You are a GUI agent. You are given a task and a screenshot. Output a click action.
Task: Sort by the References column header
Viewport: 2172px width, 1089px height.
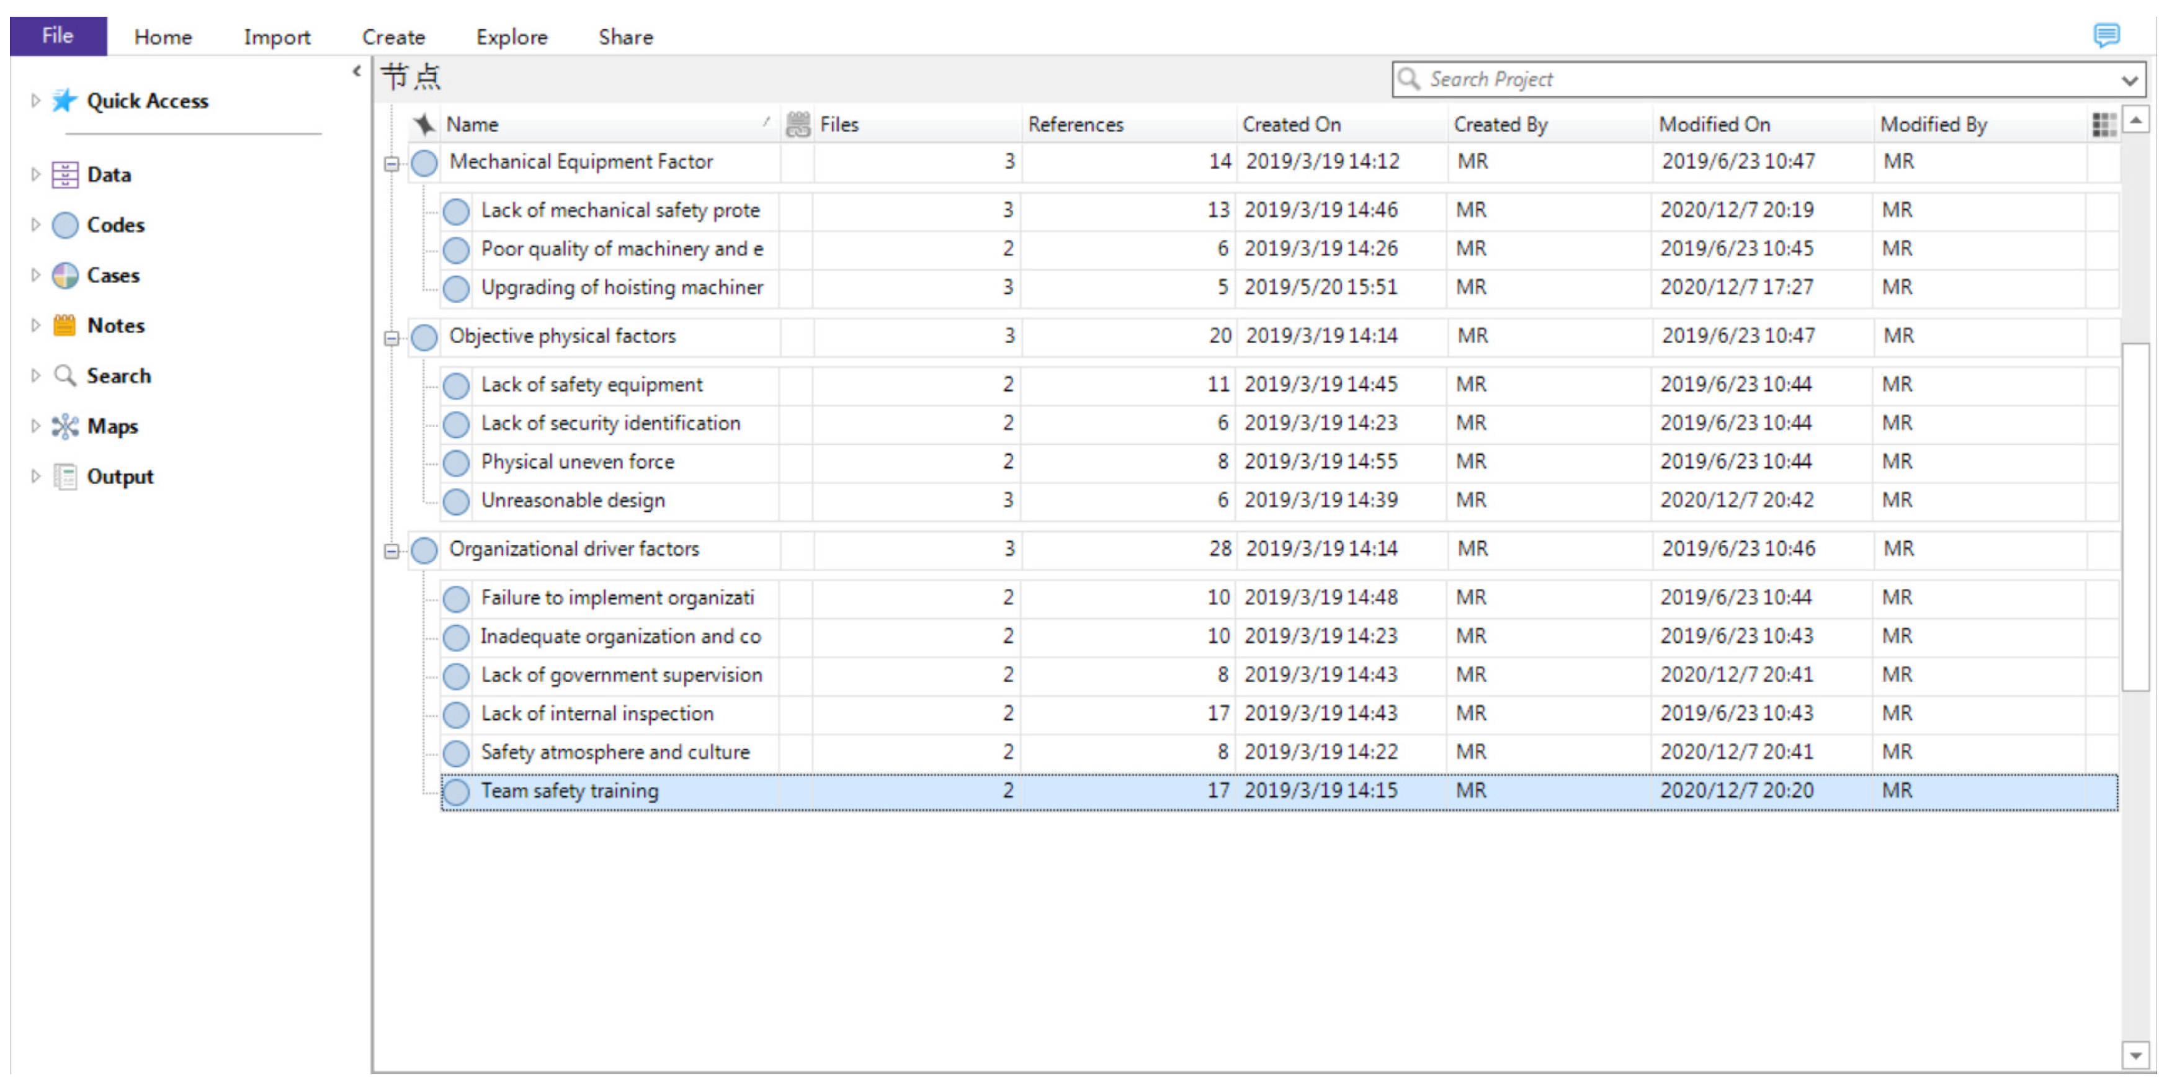(1075, 125)
